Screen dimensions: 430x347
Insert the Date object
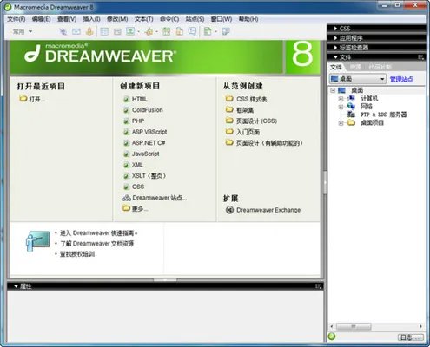166,31
